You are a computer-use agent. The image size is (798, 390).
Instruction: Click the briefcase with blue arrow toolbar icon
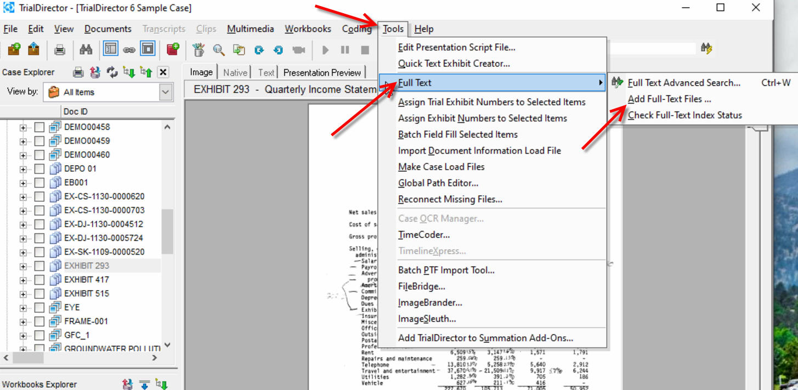coord(33,49)
